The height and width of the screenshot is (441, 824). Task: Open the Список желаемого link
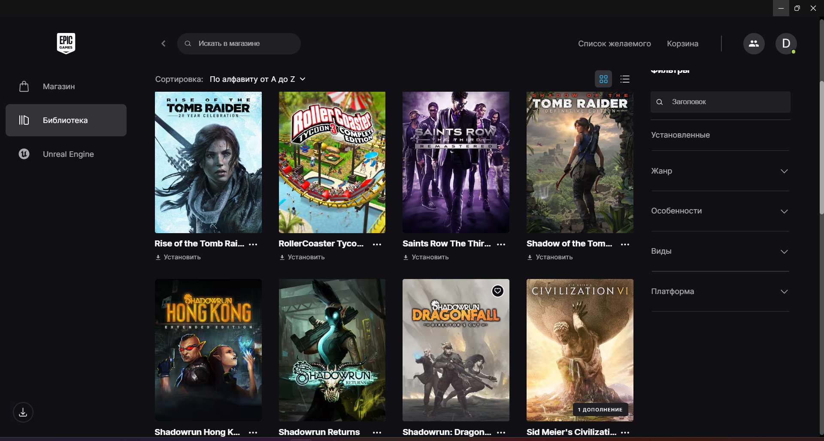click(614, 44)
